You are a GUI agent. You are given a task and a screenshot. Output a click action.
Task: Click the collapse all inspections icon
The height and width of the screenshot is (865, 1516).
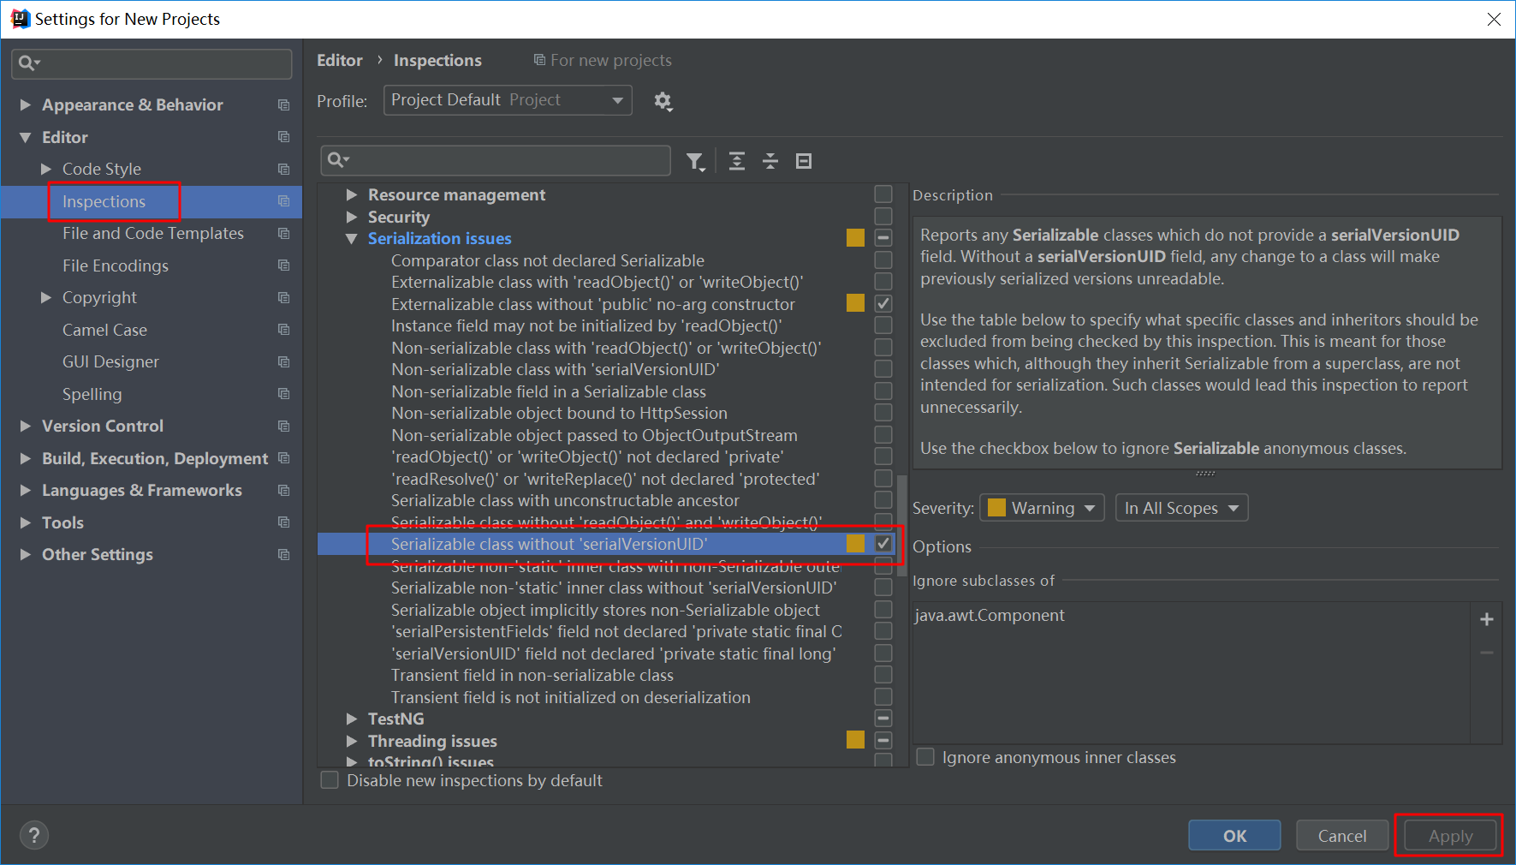[x=770, y=161]
